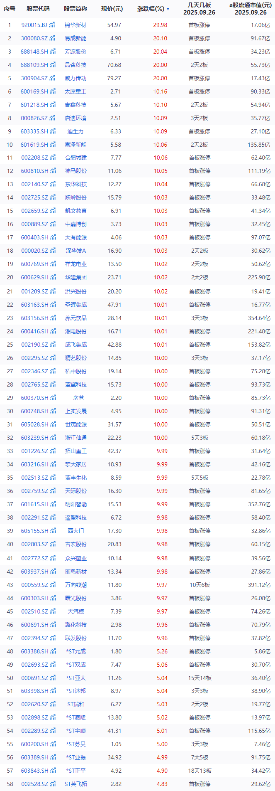Open chart icon beside 603388.SH
Viewport: 275px width, 791px height.
pos(52,651)
